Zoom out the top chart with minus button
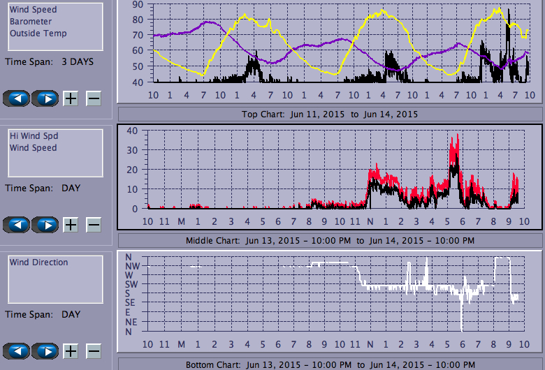The width and height of the screenshot is (545, 370). 94,98
